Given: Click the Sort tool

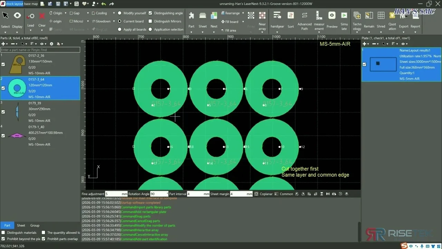Looking at the screenshot, I should click(x=291, y=15).
